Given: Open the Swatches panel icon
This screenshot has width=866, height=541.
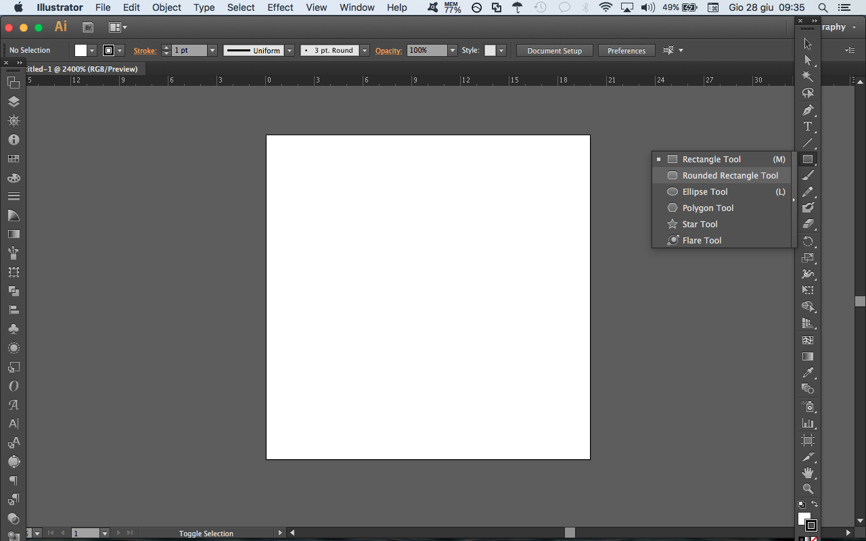Looking at the screenshot, I should pyautogui.click(x=14, y=158).
